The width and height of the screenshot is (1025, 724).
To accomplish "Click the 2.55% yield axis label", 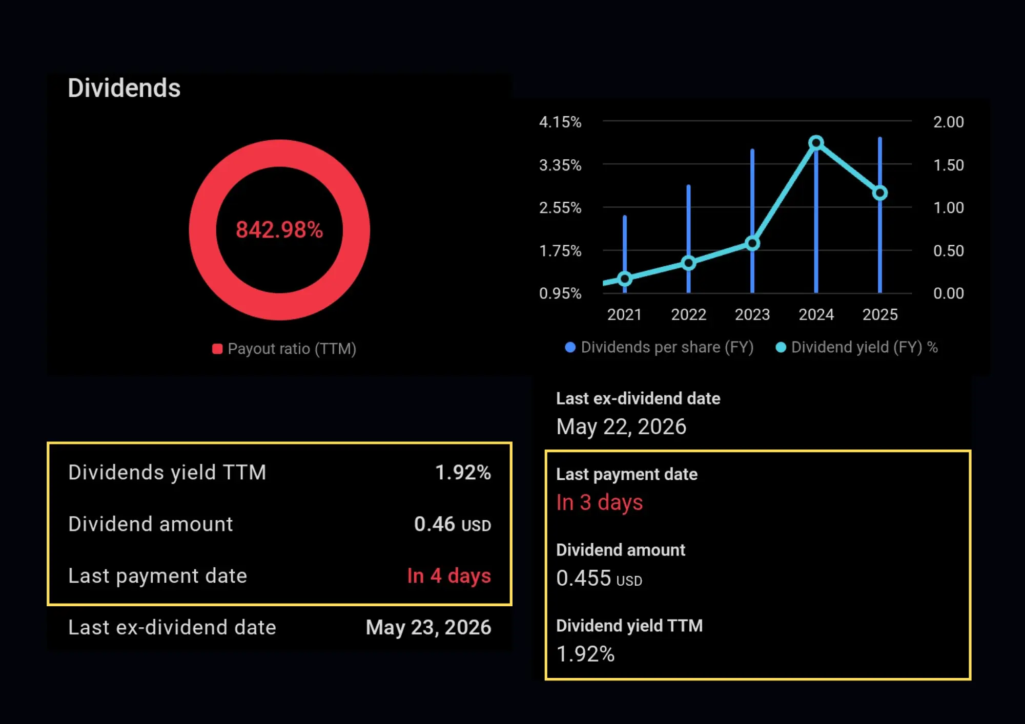I will click(560, 207).
